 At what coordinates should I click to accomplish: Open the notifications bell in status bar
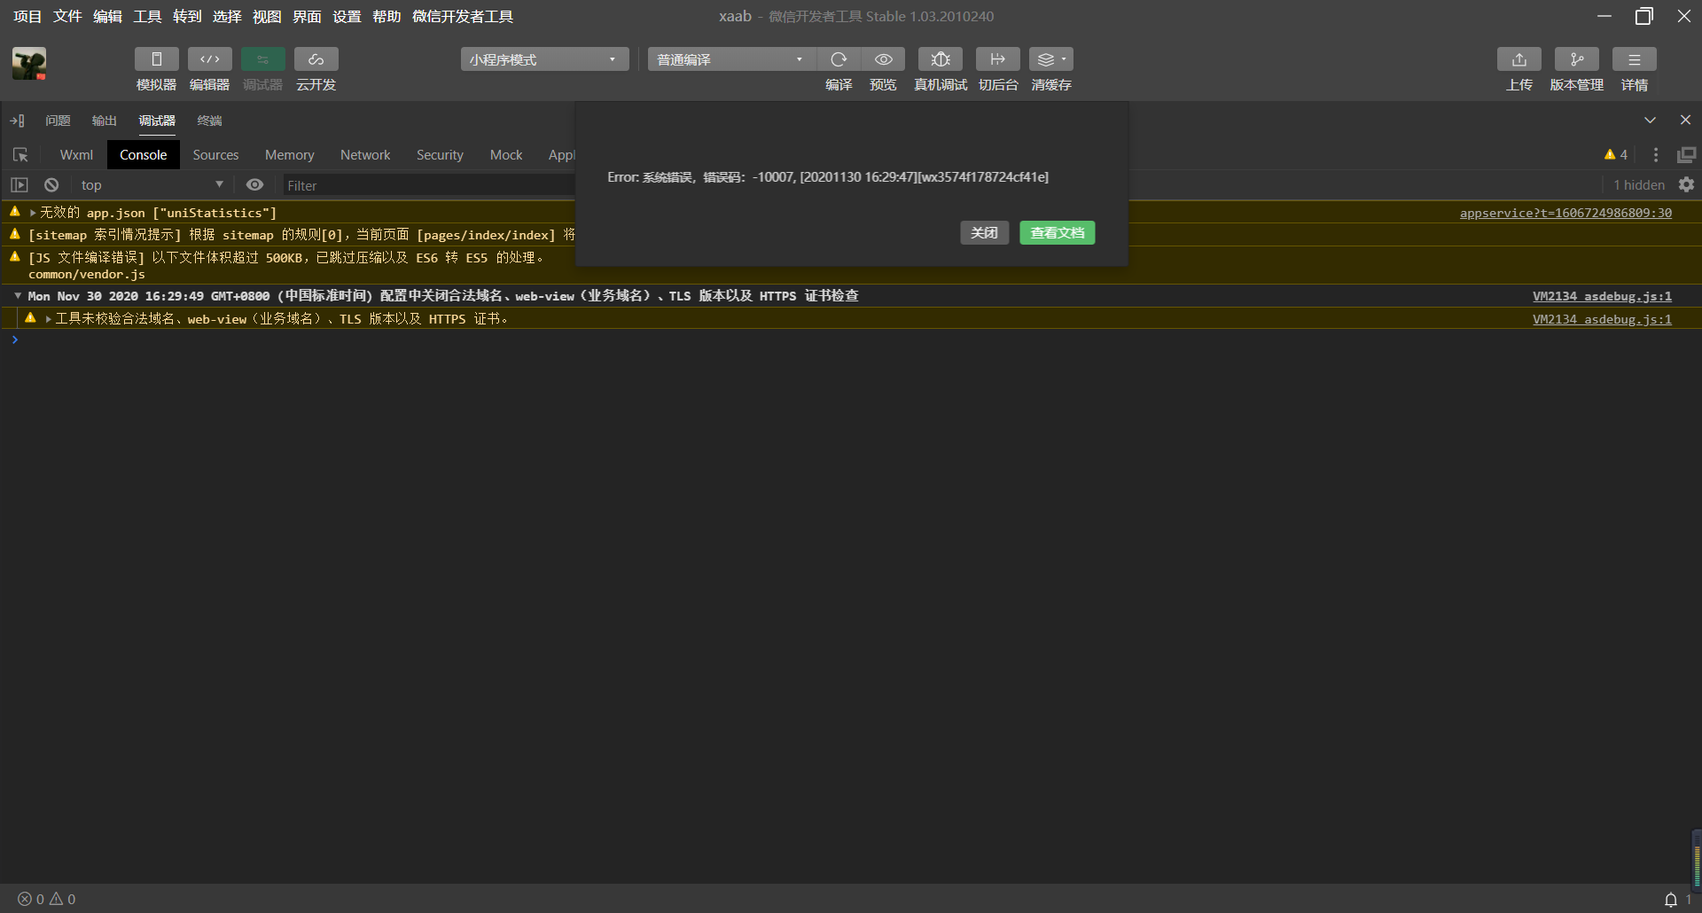click(1671, 899)
